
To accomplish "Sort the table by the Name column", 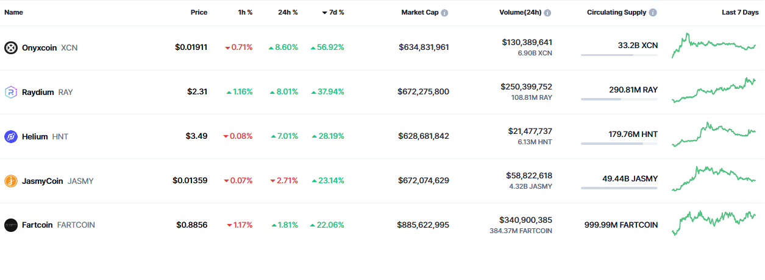I will point(13,12).
